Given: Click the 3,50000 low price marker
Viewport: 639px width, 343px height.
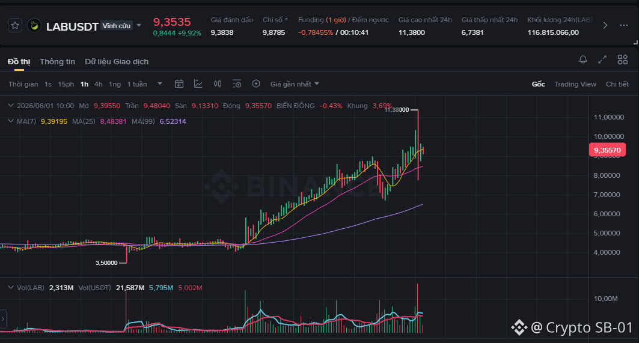Looking at the screenshot, I should 106,263.
